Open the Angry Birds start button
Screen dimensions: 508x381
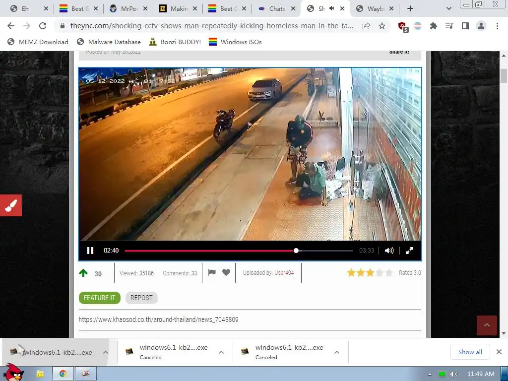[13, 373]
